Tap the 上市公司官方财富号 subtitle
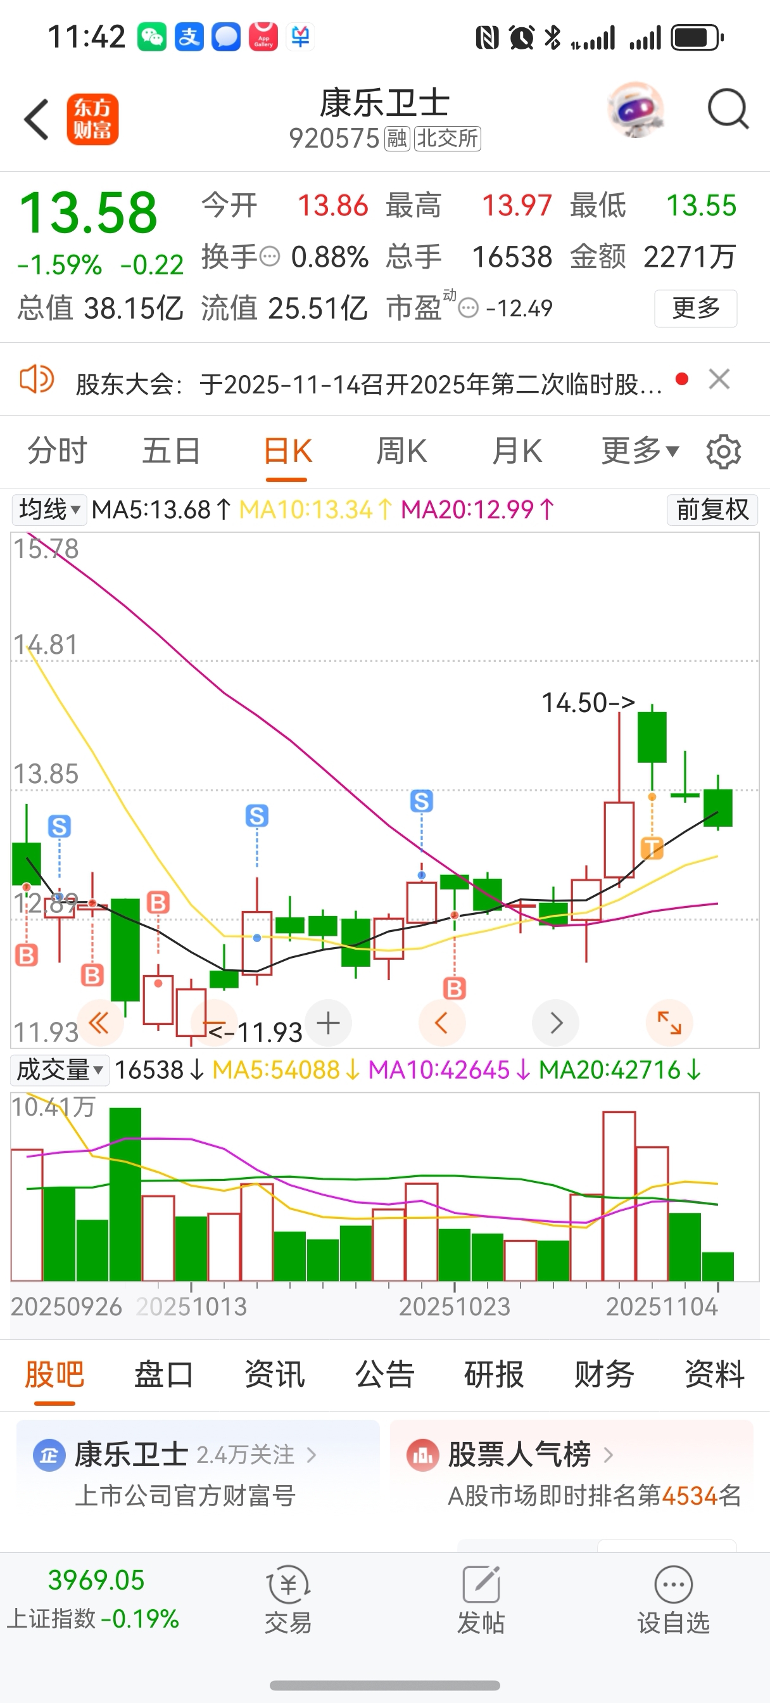 tap(185, 1495)
